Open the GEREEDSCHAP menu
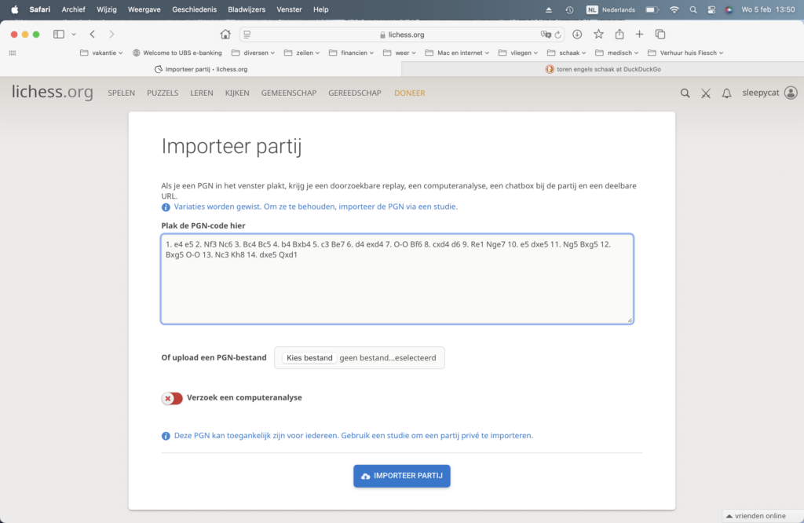The image size is (804, 523). click(355, 93)
